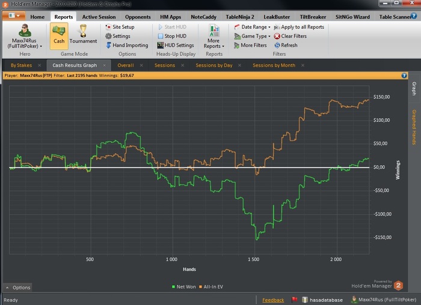Close the Overall tab
421x305 pixels.
pyautogui.click(x=141, y=65)
